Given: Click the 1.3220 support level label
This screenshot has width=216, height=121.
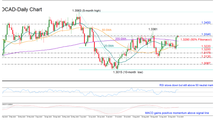Looking at the screenshot, I should pyautogui.click(x=206, y=46).
